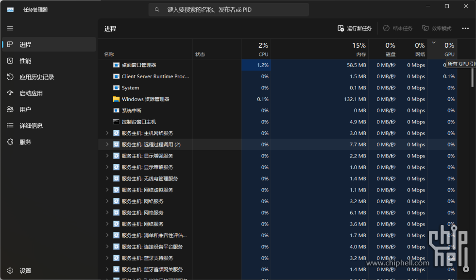
Task: Sort processes by 磁盘 disk column
Action: (383, 49)
